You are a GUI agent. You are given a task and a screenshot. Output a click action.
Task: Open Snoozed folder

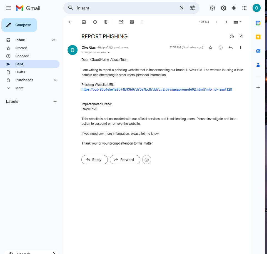(x=30, y=56)
